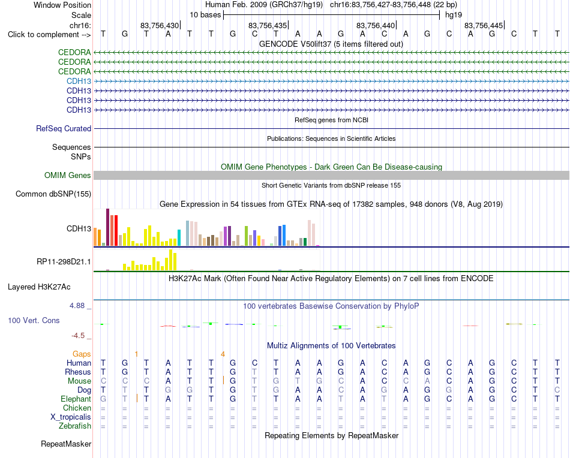
Task: Open 'Multiz Alignments of 100 Vertebrates' title
Action: pyautogui.click(x=331, y=345)
